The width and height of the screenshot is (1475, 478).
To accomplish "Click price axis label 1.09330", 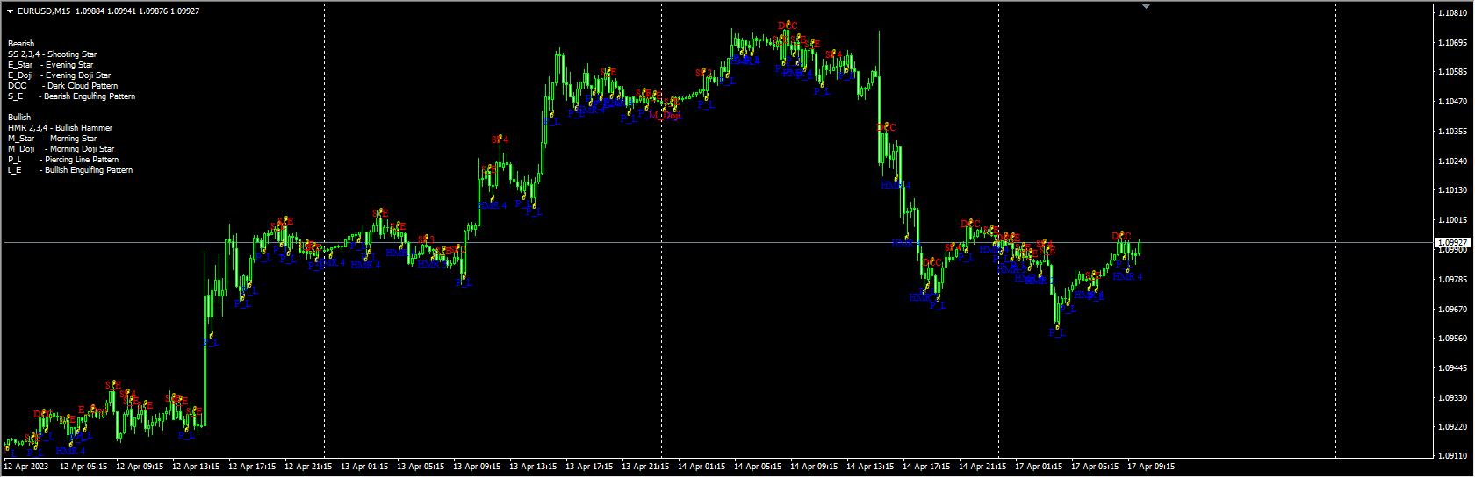I will 1453,398.
